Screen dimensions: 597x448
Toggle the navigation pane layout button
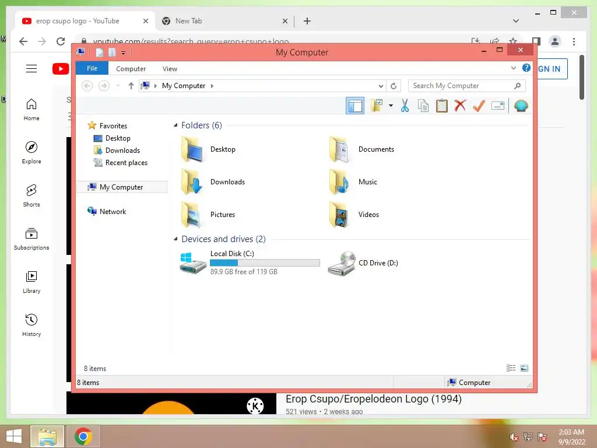(355, 106)
